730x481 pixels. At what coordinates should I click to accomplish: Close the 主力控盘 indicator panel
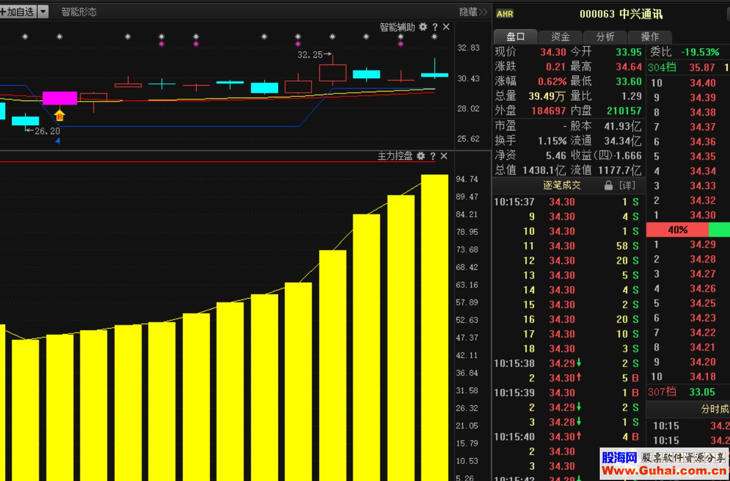pyautogui.click(x=444, y=156)
